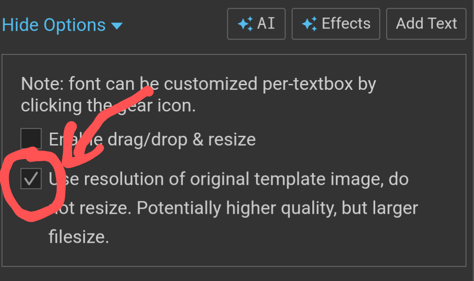
Task: Tick the checkmark in the resolution checkbox
Action: click(31, 179)
